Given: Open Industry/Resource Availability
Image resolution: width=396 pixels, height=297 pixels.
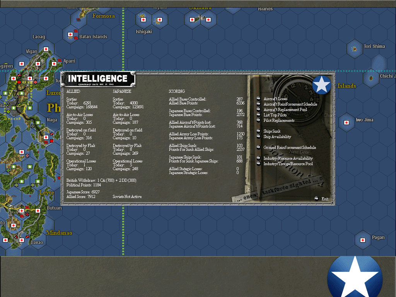Looking at the screenshot, I should pyautogui.click(x=288, y=158).
